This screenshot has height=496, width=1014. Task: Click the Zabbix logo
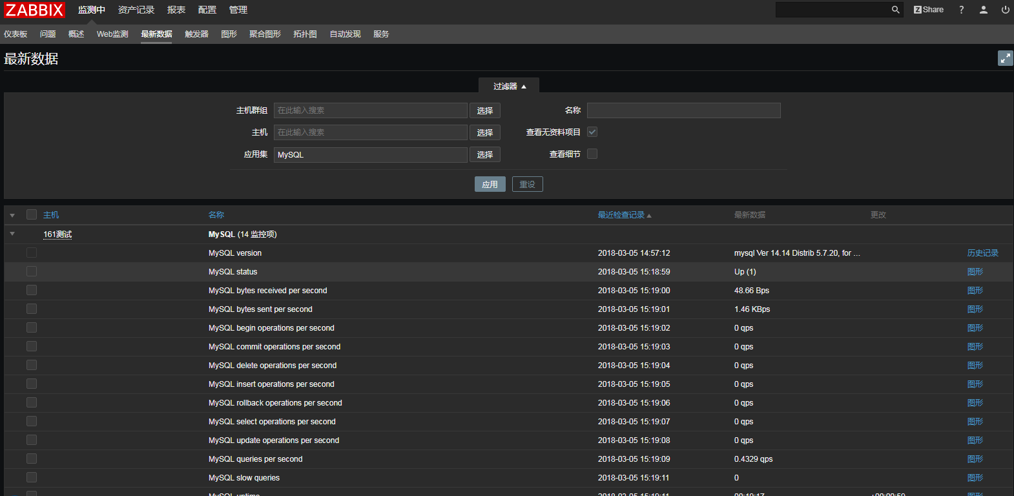[x=34, y=10]
